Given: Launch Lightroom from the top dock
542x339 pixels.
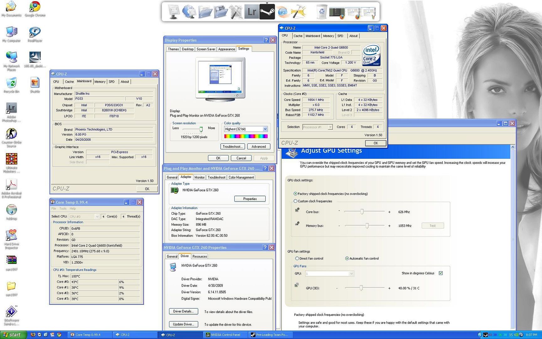Looking at the screenshot, I should pyautogui.click(x=252, y=12).
